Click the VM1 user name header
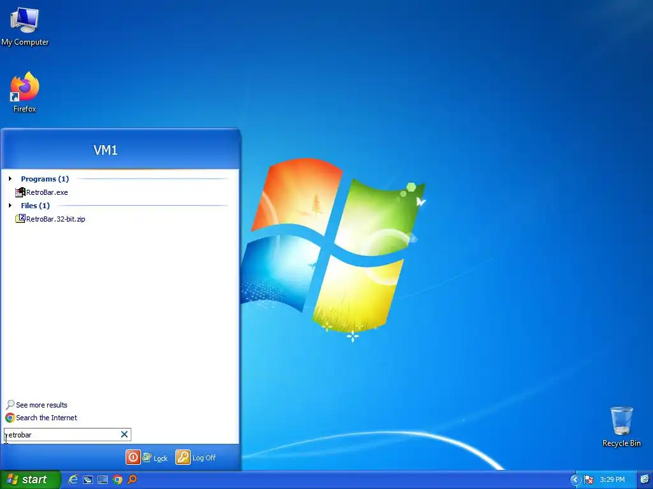653x489 pixels. tap(105, 150)
